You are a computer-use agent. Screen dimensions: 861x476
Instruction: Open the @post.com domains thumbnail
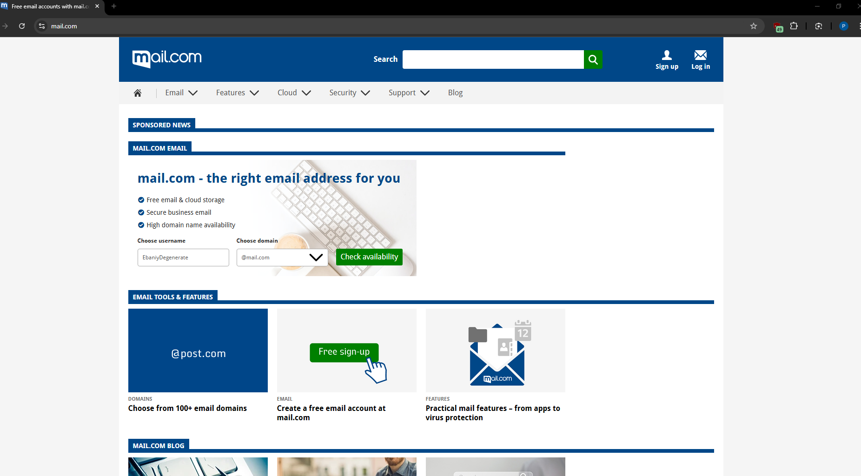[198, 350]
